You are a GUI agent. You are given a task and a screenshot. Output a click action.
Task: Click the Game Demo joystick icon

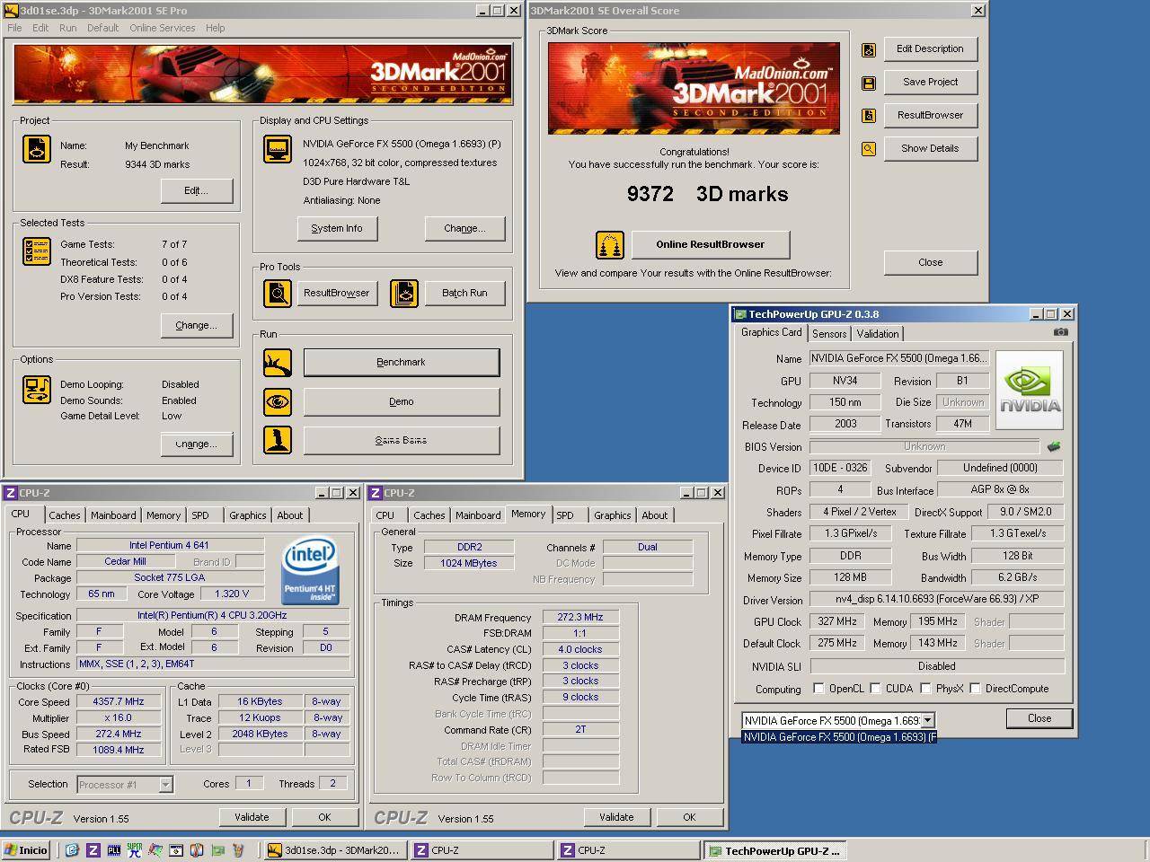[278, 440]
